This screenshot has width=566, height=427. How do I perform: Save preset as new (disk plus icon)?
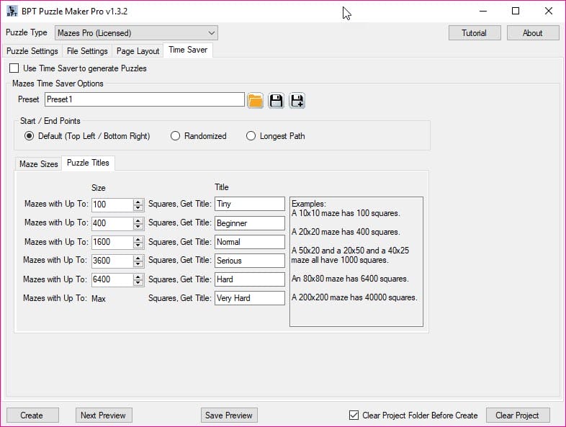297,100
